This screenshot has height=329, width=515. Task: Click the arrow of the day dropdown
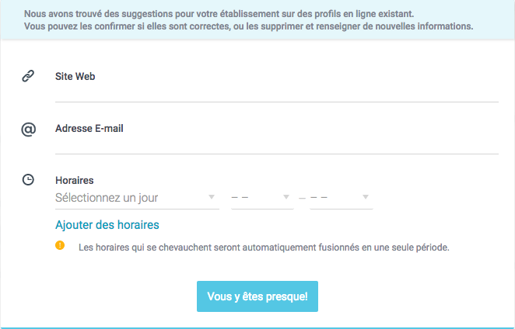[x=212, y=198]
